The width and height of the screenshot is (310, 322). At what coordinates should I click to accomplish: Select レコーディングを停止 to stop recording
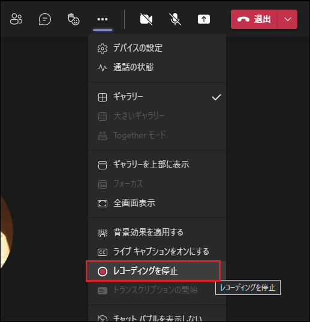(153, 271)
